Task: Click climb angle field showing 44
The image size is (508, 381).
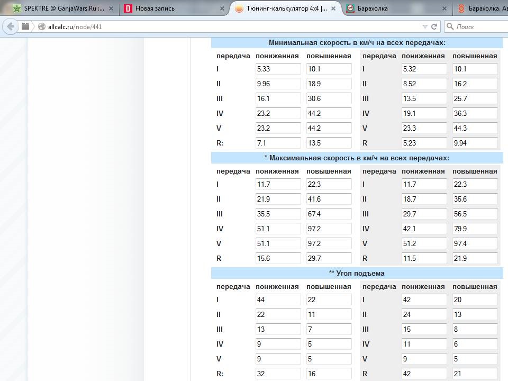Action: coord(278,300)
